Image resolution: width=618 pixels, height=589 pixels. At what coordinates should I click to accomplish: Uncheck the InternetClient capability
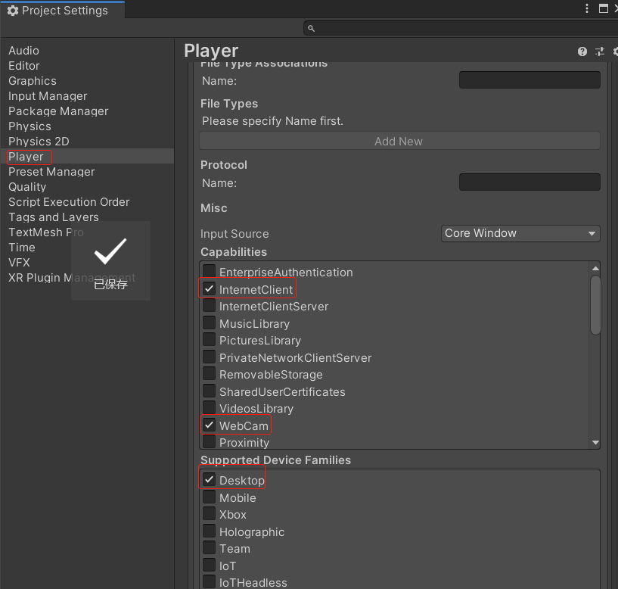coord(210,289)
